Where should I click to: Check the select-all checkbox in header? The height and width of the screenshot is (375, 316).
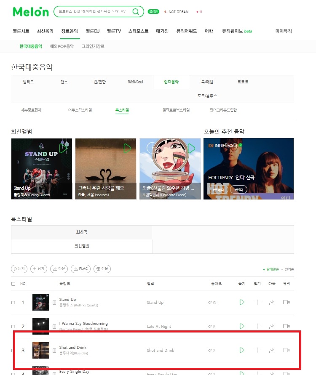pos(13,284)
